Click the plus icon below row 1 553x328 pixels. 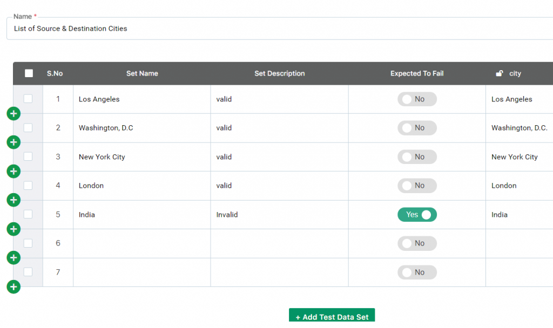point(14,113)
